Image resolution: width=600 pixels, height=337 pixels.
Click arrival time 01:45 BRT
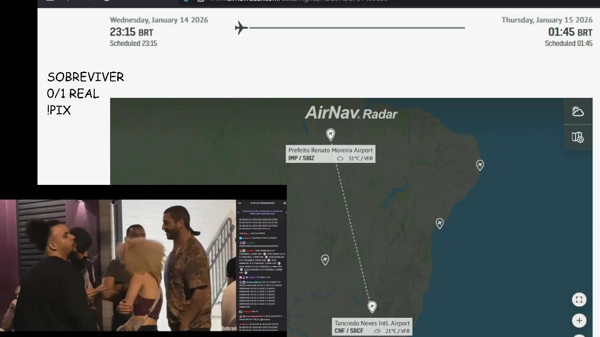tap(570, 32)
